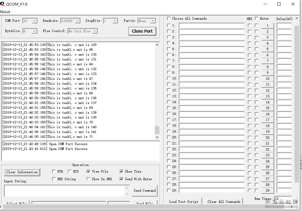Click command send button 20
The image size is (302, 211).
(267, 138)
